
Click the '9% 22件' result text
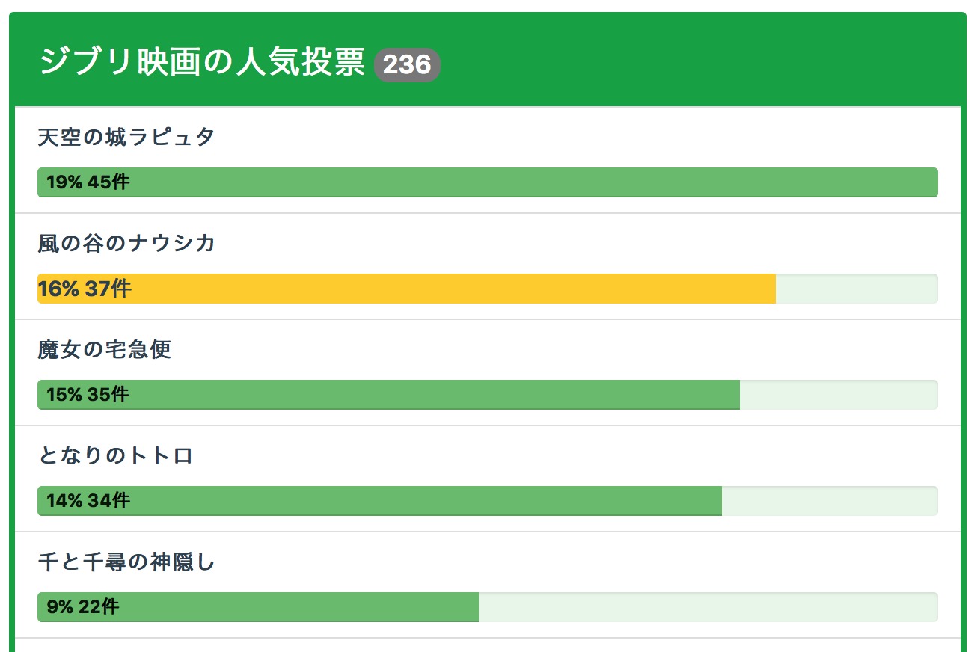(82, 607)
